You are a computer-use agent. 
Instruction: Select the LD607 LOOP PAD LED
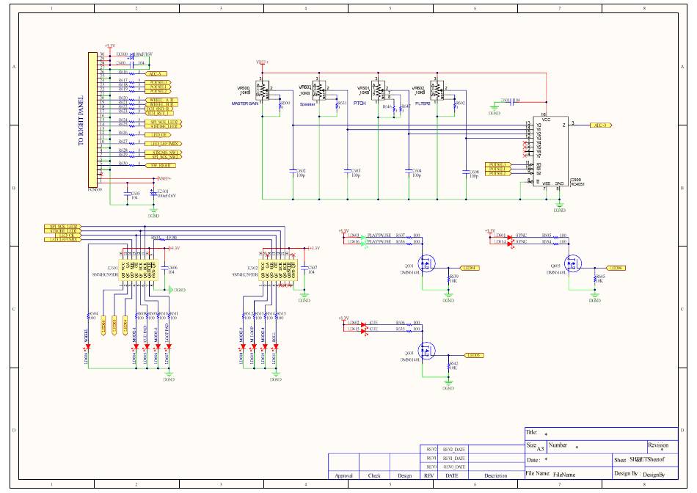[x=169, y=346]
